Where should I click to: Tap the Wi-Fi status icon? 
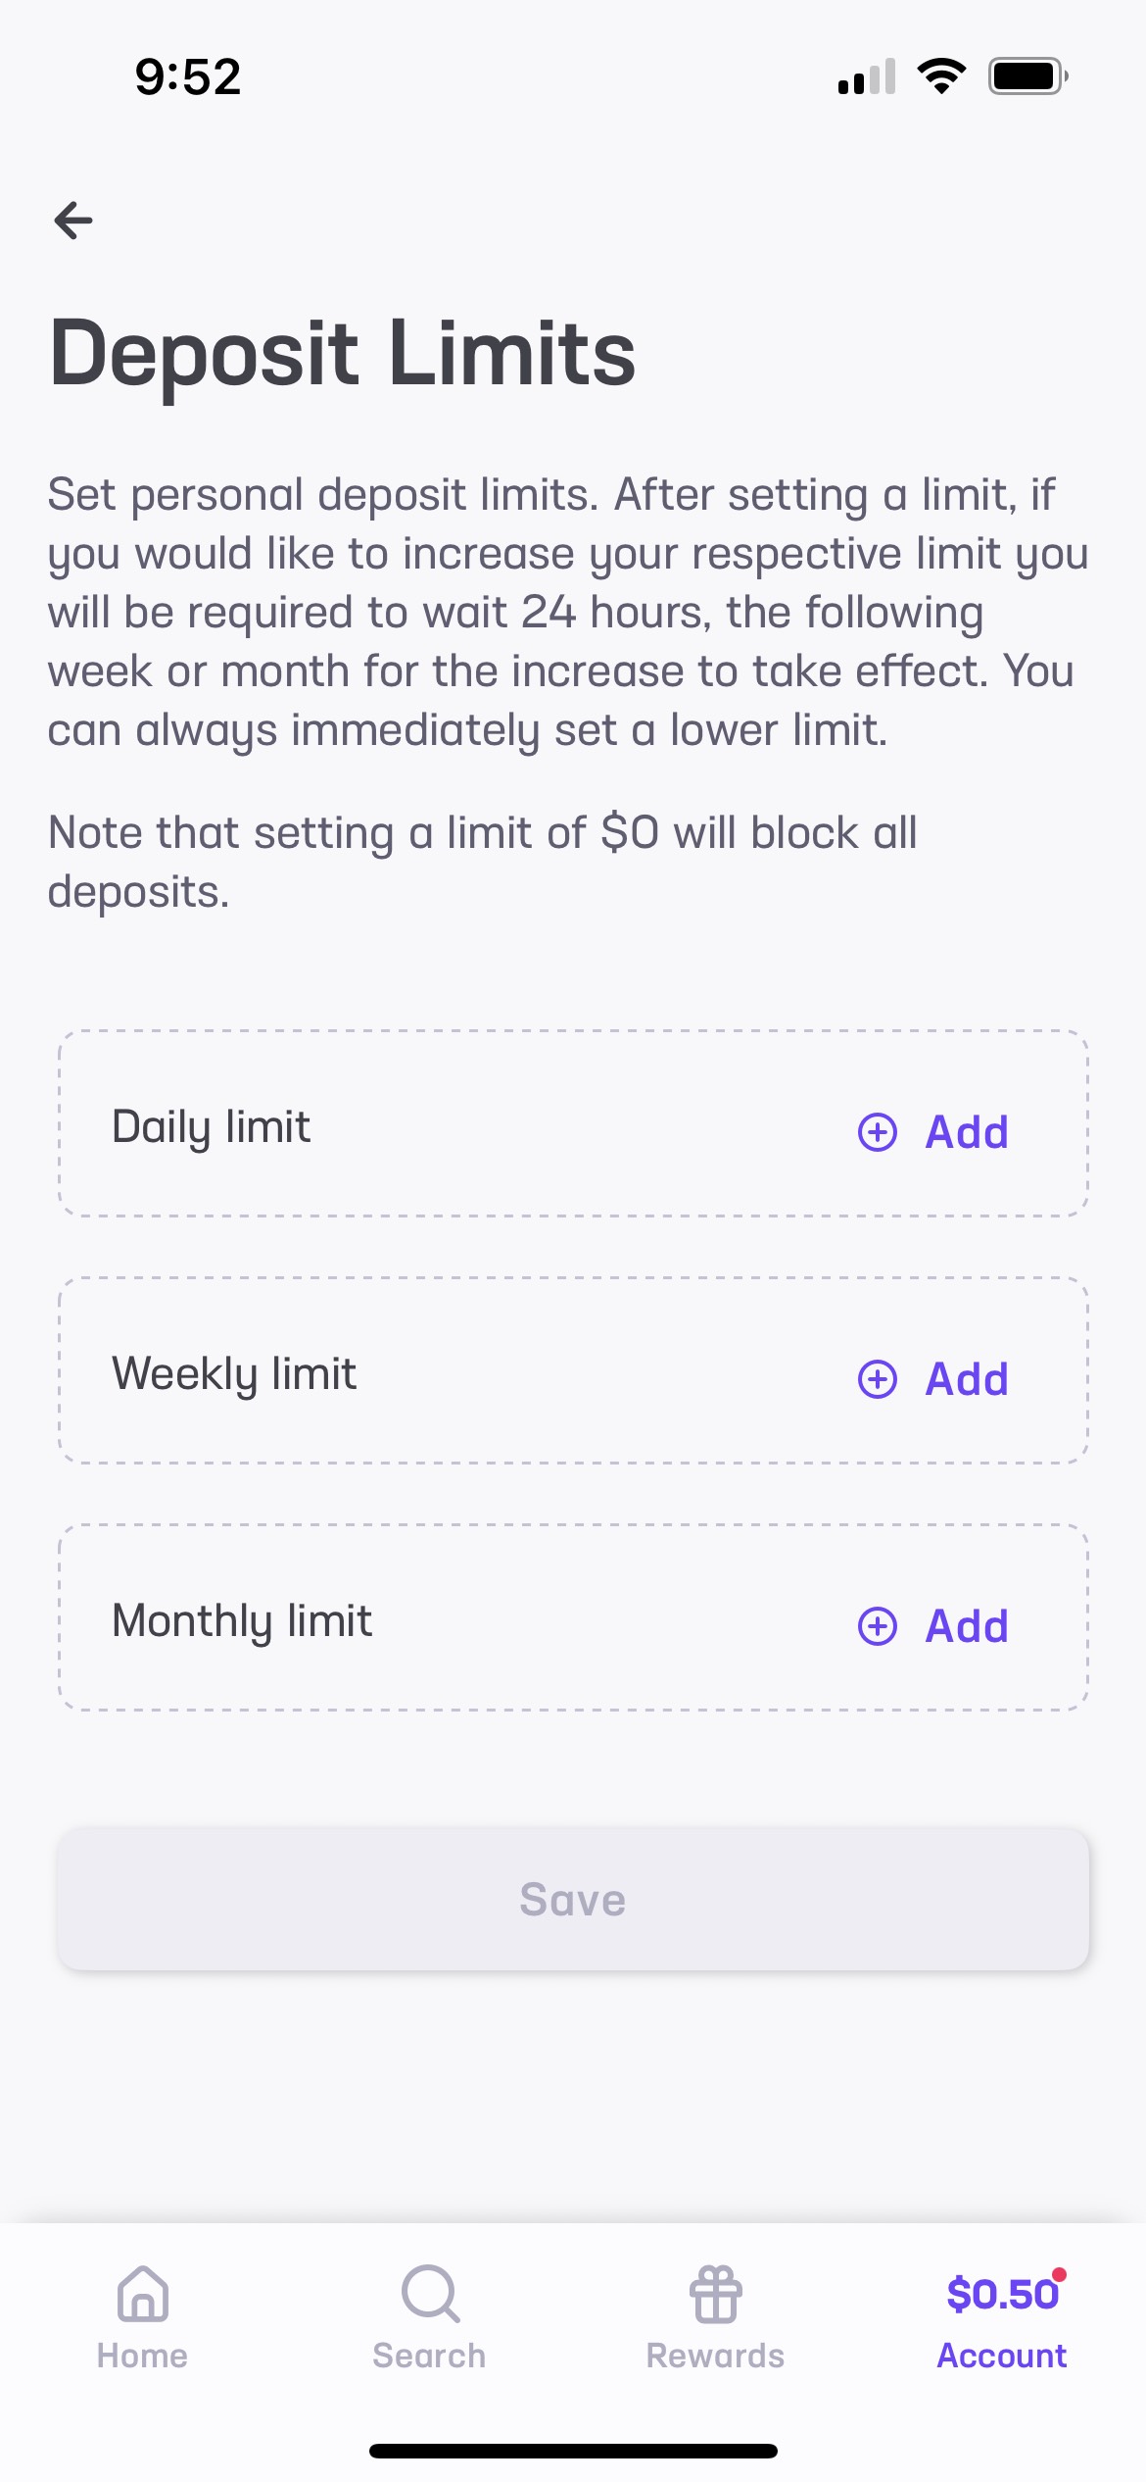point(941,75)
